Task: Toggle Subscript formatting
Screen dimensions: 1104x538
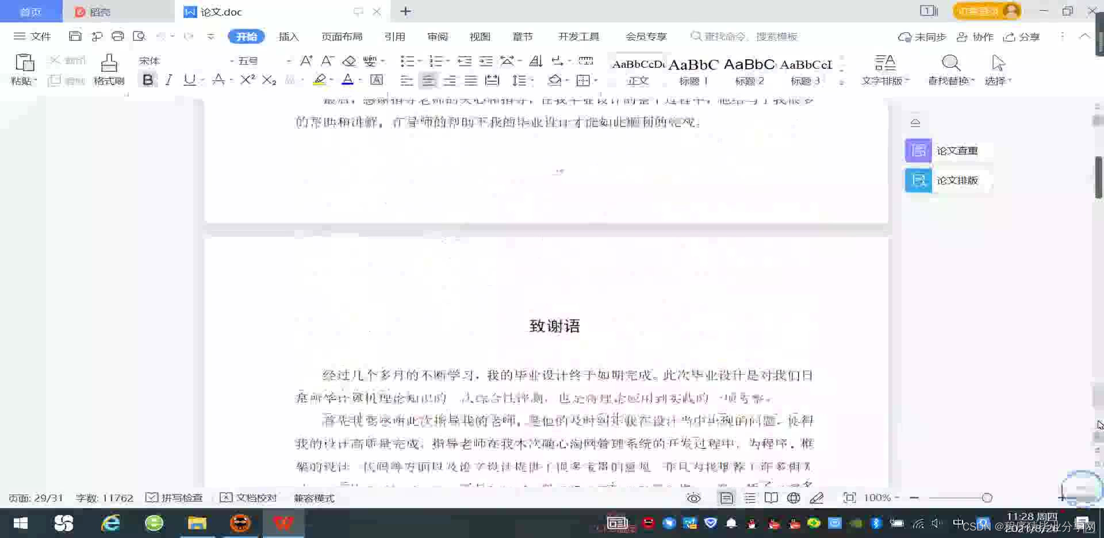Action: [269, 80]
